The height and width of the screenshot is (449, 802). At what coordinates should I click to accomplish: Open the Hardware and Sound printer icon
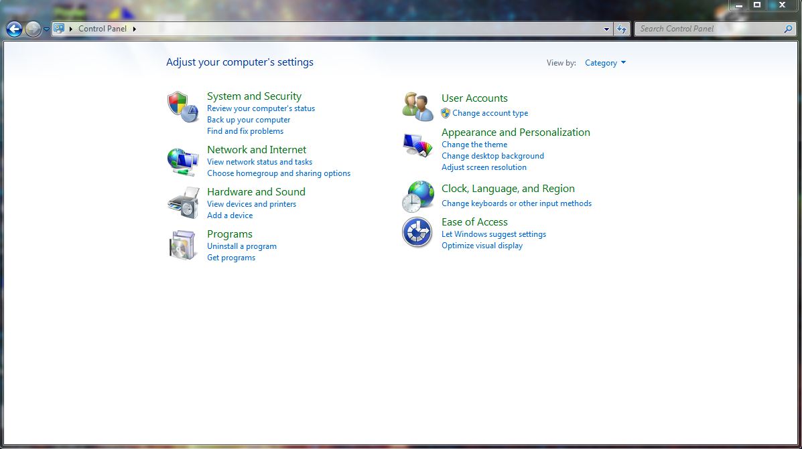point(183,203)
